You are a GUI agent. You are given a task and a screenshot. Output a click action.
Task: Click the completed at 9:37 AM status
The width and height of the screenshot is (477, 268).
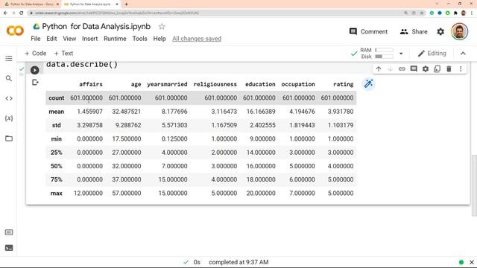coord(238,262)
